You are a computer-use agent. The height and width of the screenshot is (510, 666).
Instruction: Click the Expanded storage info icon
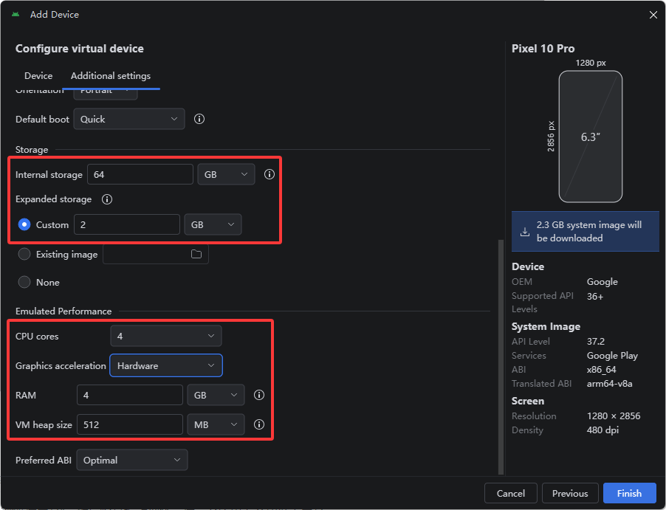[107, 199]
